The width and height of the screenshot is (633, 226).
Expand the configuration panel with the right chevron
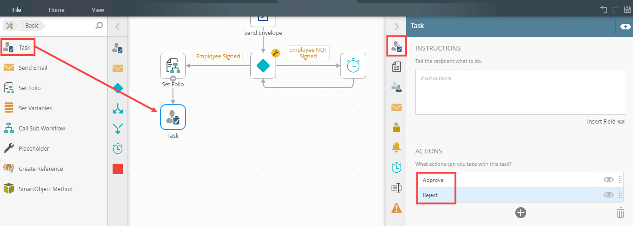(x=397, y=27)
